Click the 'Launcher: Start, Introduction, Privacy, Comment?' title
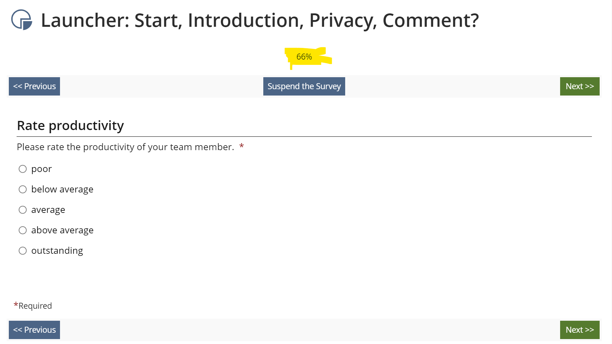The height and width of the screenshot is (344, 612). coord(260,20)
